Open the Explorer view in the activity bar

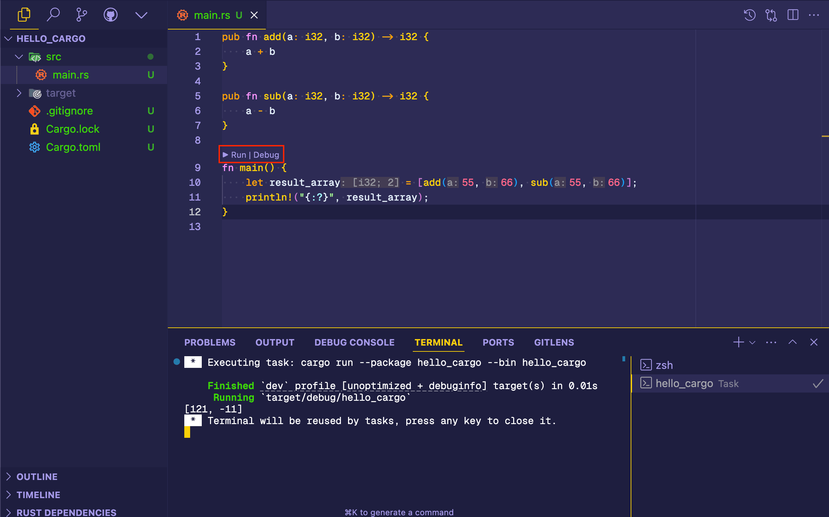pyautogui.click(x=24, y=15)
